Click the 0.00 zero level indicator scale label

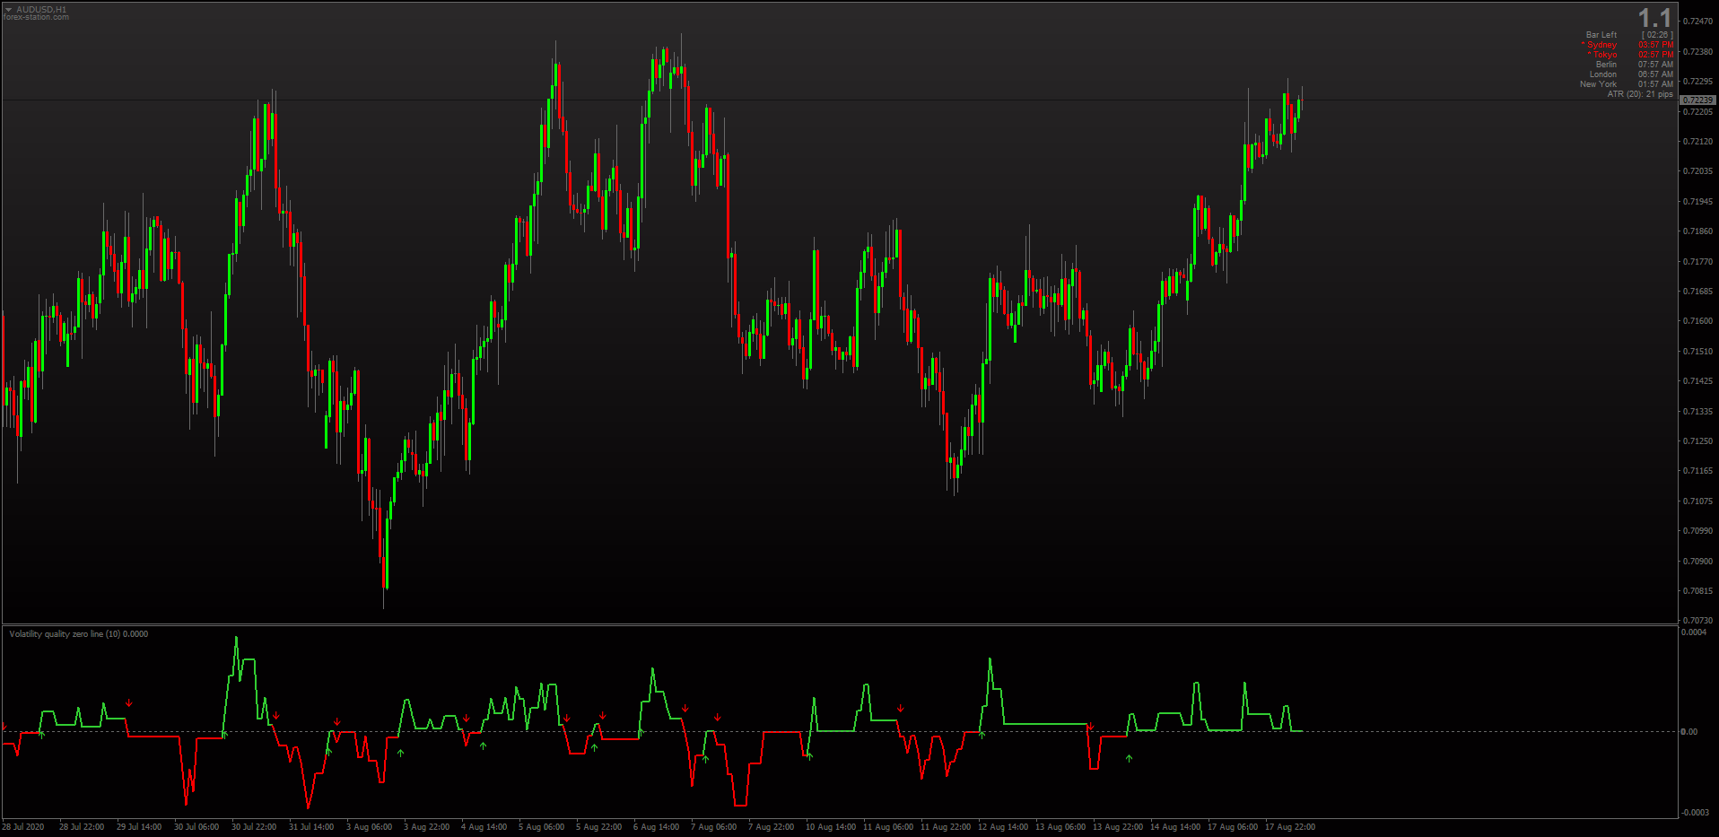(x=1689, y=732)
